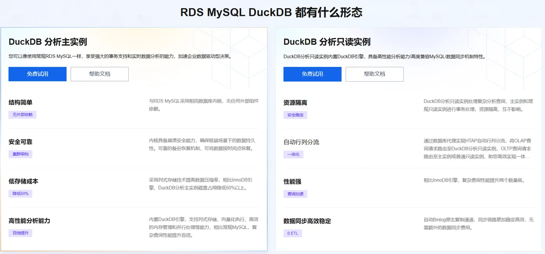
Task: Click 免费试用 under DuckDB 分析只读实例
Action: [x=312, y=74]
